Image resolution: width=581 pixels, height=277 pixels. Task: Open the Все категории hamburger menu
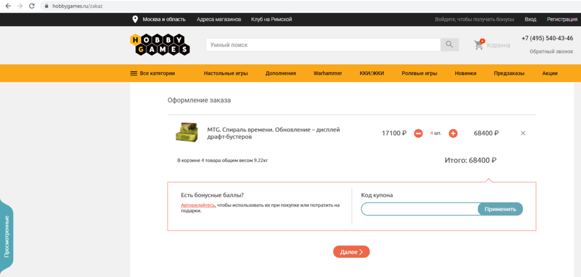134,73
